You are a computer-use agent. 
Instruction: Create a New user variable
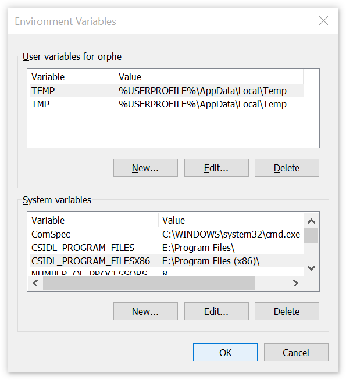coord(145,168)
